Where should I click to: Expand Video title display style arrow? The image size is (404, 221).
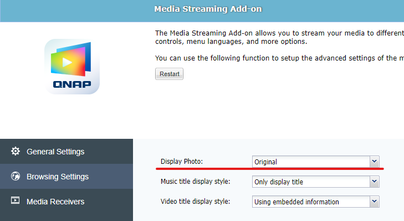coord(375,202)
